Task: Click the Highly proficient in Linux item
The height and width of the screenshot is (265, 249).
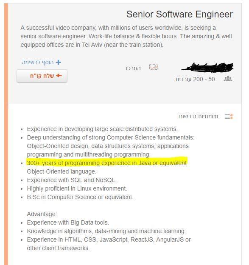Action: (77, 188)
